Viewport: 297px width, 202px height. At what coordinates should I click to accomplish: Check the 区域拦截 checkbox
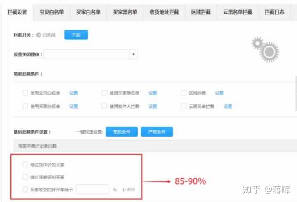point(184,93)
